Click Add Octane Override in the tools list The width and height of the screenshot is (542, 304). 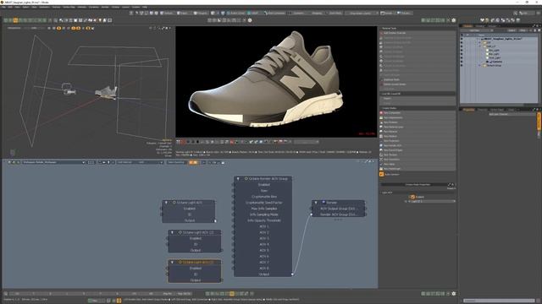pos(418,33)
